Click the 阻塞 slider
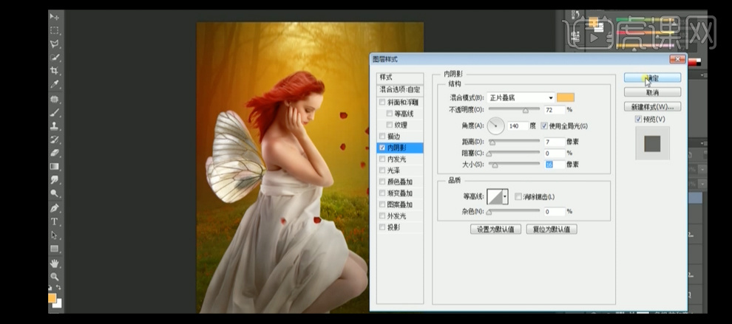Image resolution: width=732 pixels, height=324 pixels. (x=514, y=153)
